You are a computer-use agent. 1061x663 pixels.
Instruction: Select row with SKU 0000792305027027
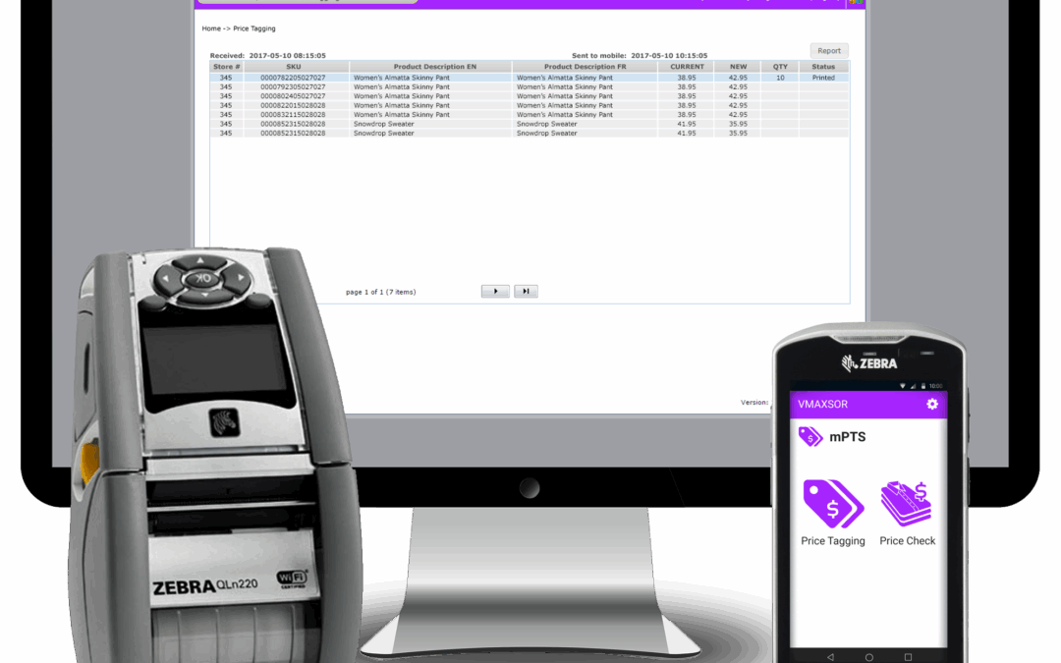click(x=530, y=86)
